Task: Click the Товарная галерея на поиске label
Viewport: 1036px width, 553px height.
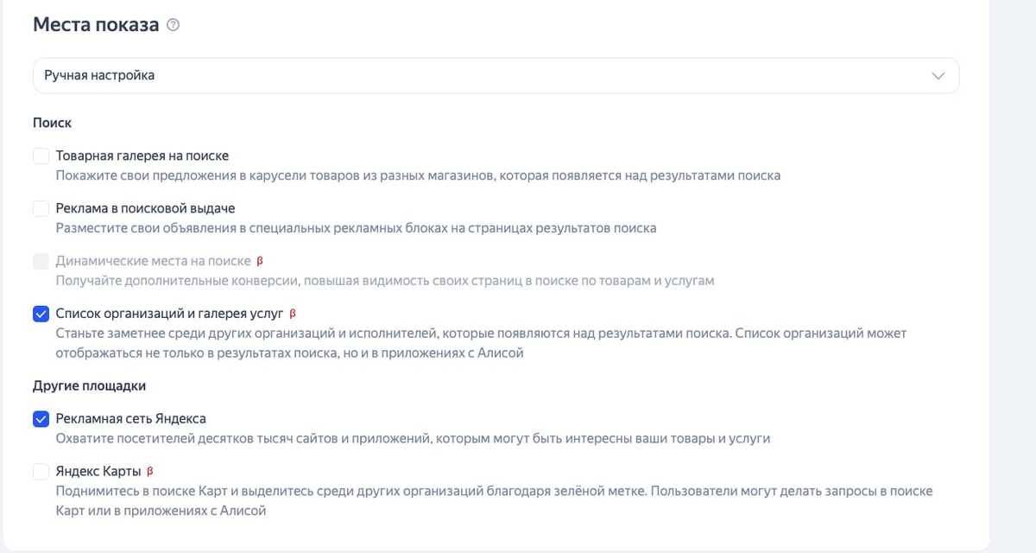Action: pyautogui.click(x=142, y=156)
